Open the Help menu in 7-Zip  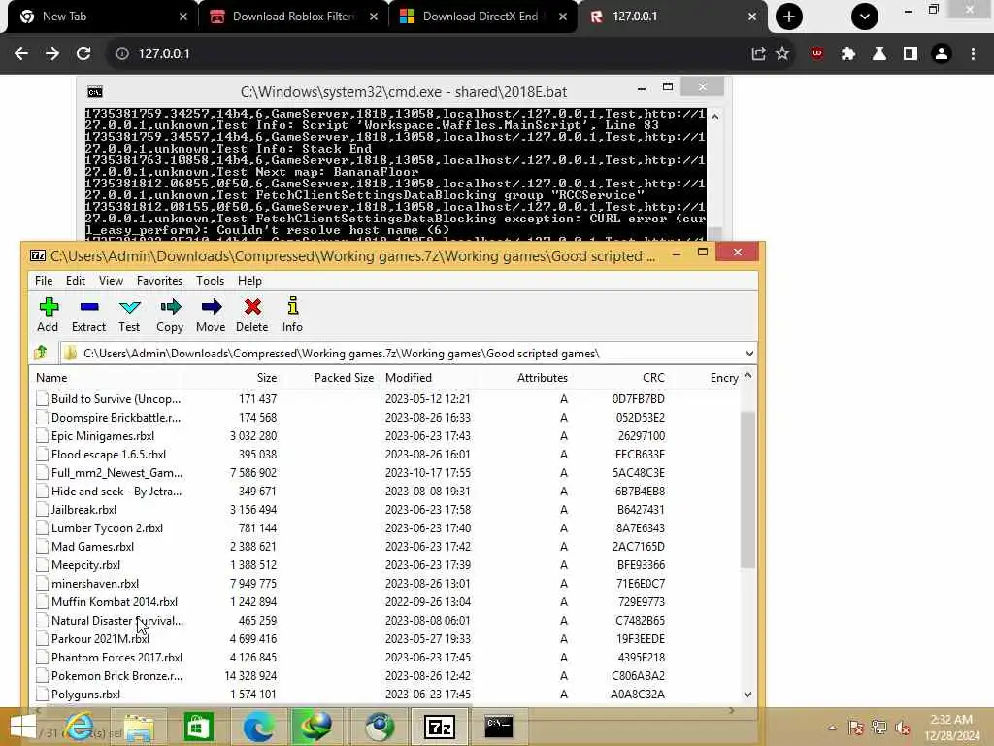249,281
